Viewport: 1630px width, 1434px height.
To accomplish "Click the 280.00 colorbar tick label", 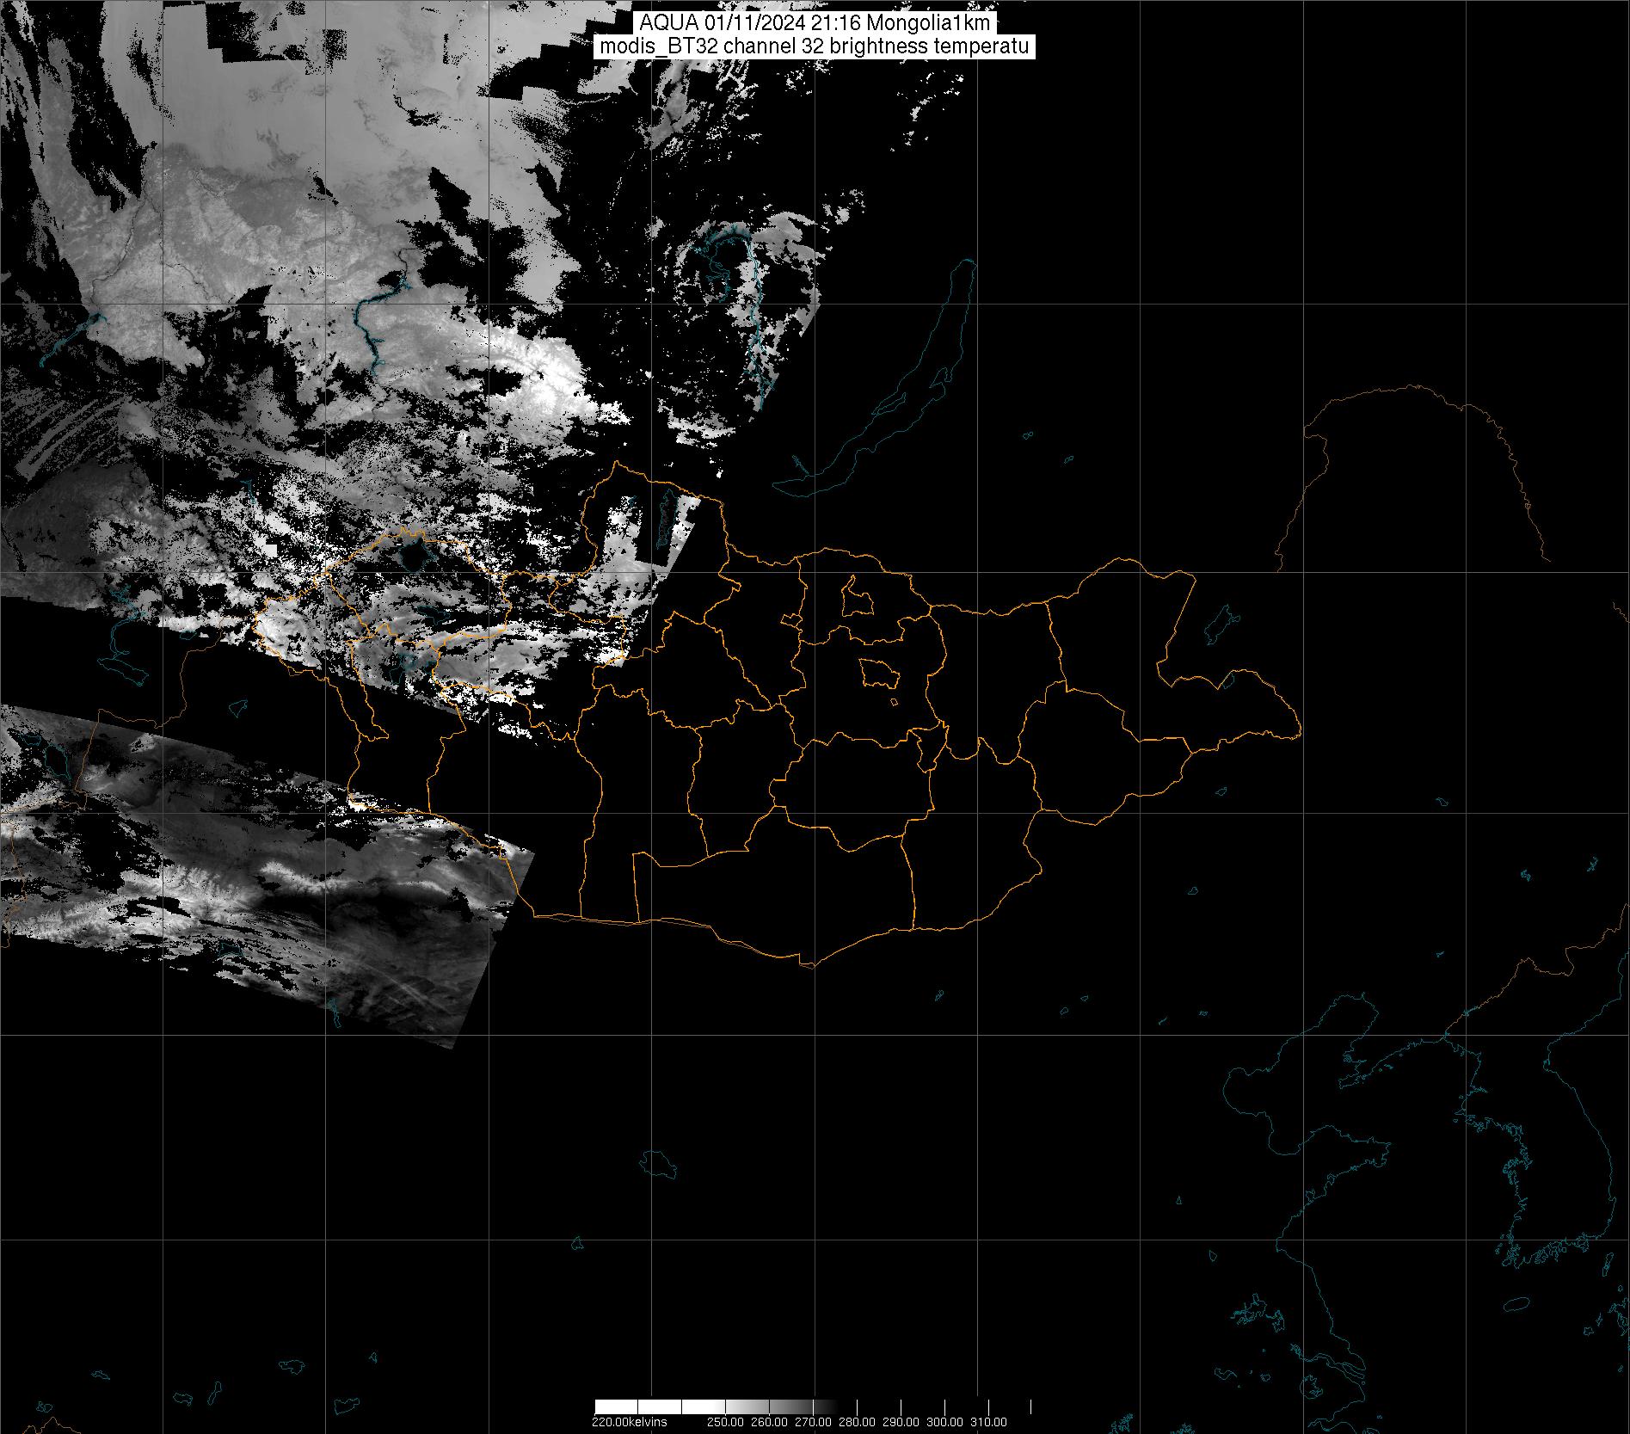I will (858, 1421).
